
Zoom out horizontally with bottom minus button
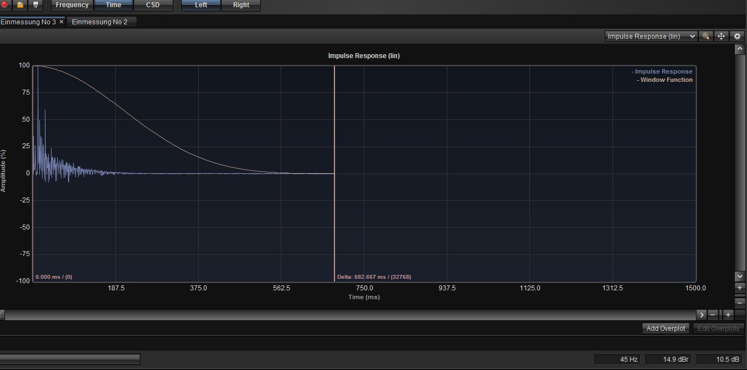[713, 315]
